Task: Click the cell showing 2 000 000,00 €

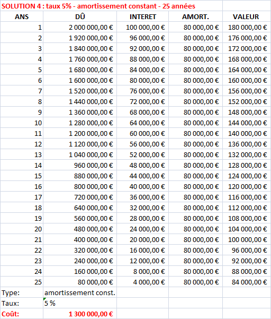Action: click(x=80, y=27)
